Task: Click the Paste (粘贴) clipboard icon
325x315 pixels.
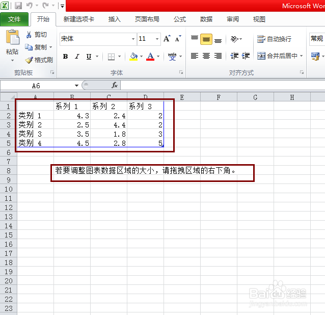Action: [x=12, y=37]
